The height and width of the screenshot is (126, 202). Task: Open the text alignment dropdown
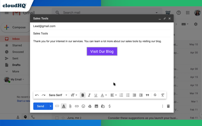click(114, 95)
